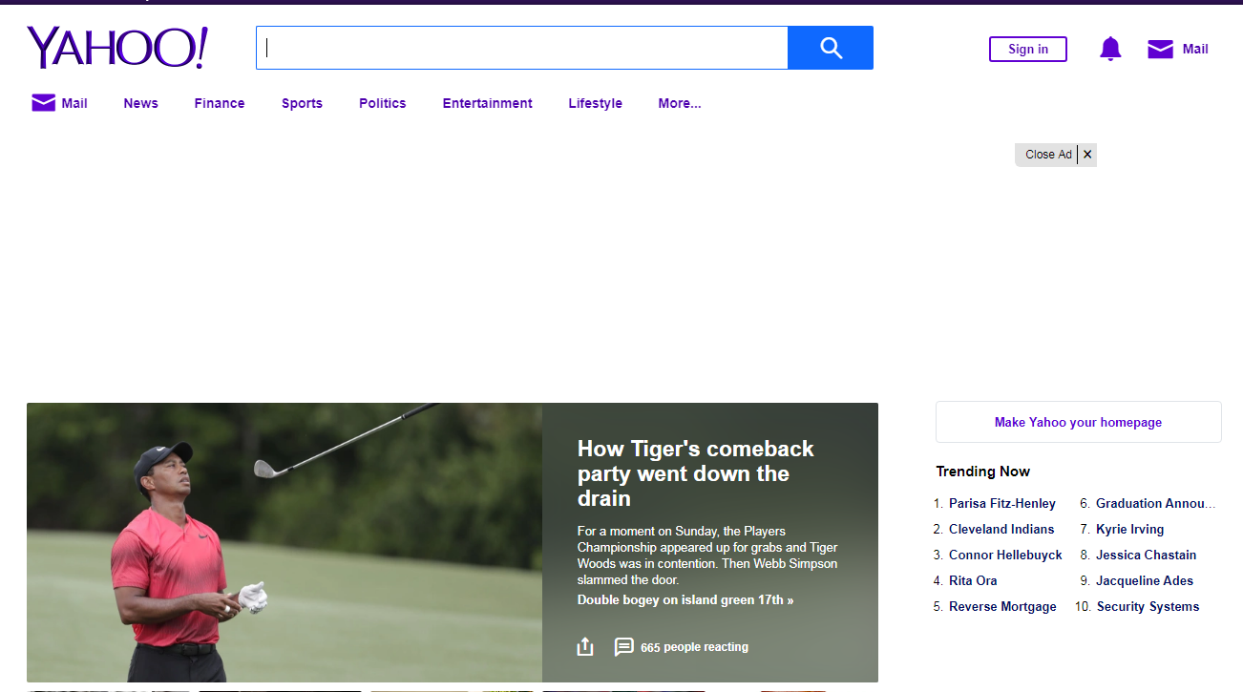Open the notifications bell
This screenshot has height=692, width=1243.
[1110, 49]
